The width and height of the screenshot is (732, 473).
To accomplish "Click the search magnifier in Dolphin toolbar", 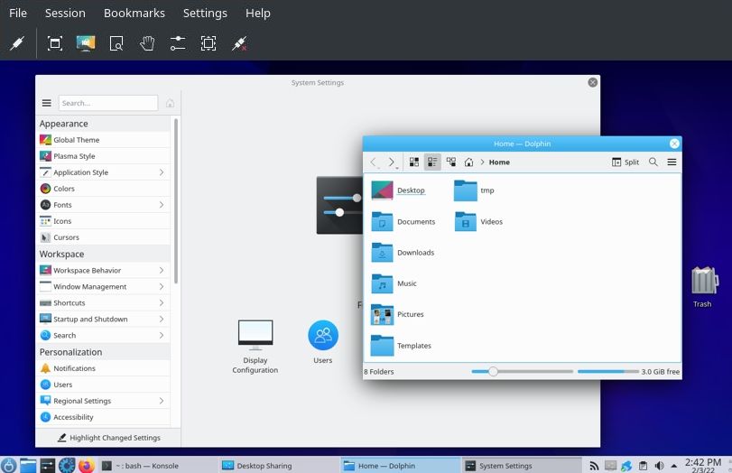I will [x=653, y=162].
